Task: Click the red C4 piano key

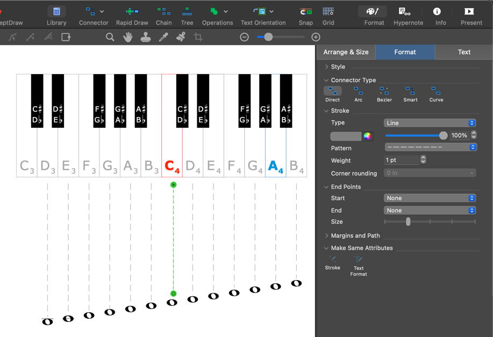Action: point(172,152)
